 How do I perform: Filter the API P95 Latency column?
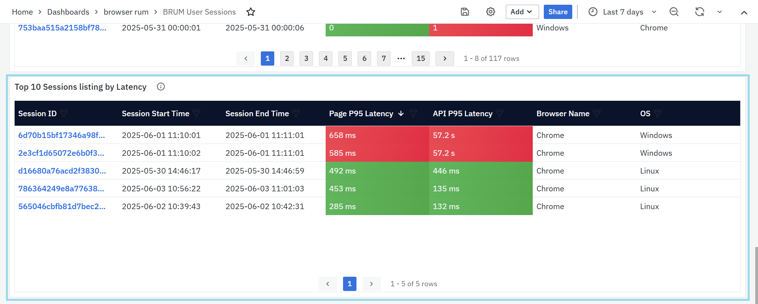500,114
